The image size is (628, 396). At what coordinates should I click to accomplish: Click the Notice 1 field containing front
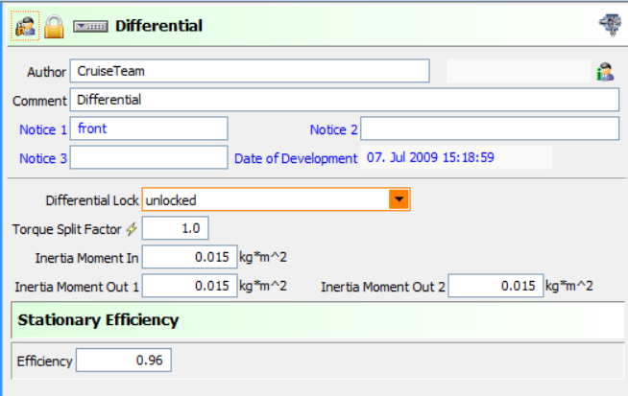tap(149, 128)
